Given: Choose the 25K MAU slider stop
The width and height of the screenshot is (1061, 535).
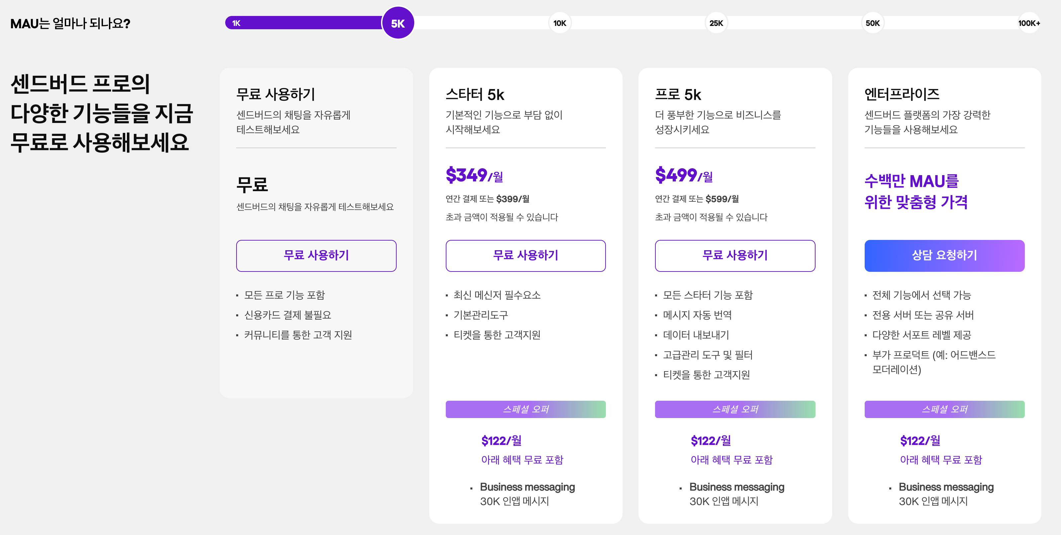Looking at the screenshot, I should tap(716, 23).
